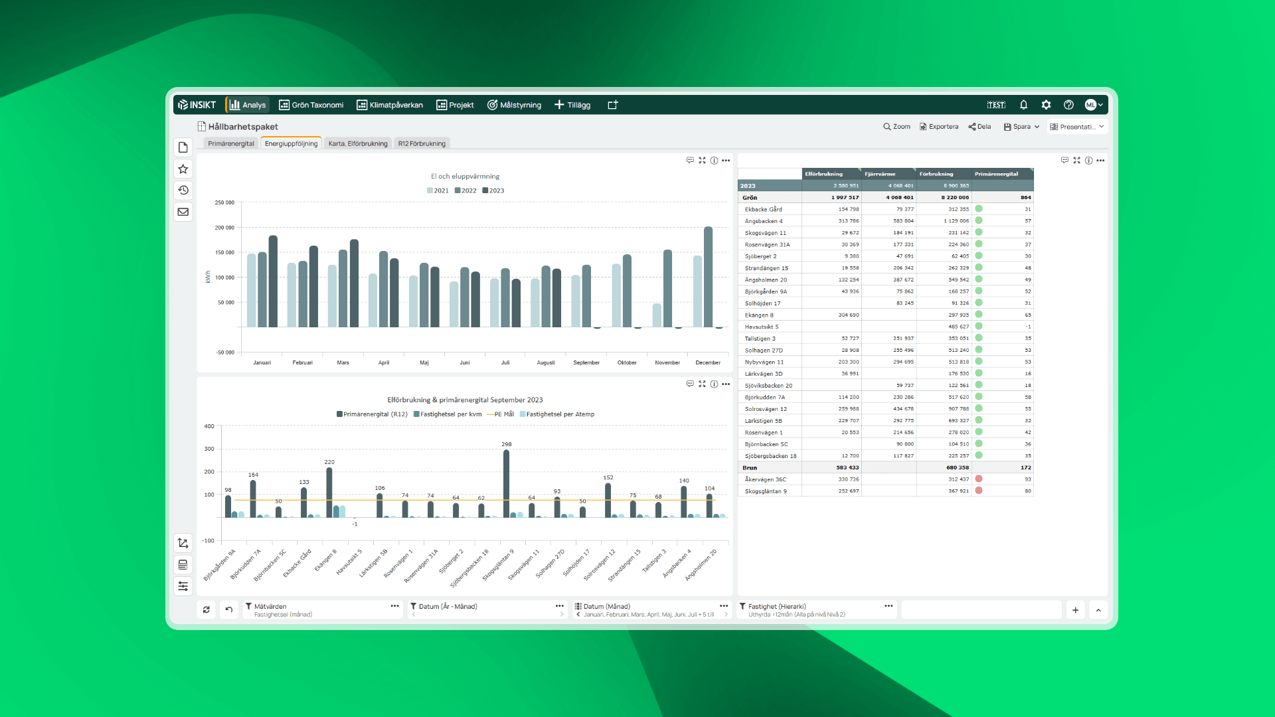Open Klimatpåverkan menu

click(390, 105)
